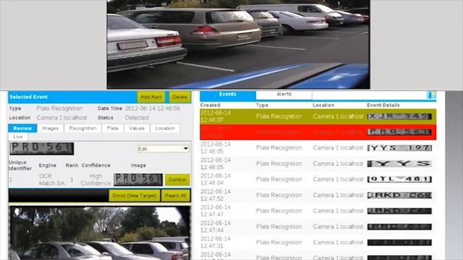The image size is (463, 260).
Task: Switch to the Live tab
Action: click(x=18, y=136)
